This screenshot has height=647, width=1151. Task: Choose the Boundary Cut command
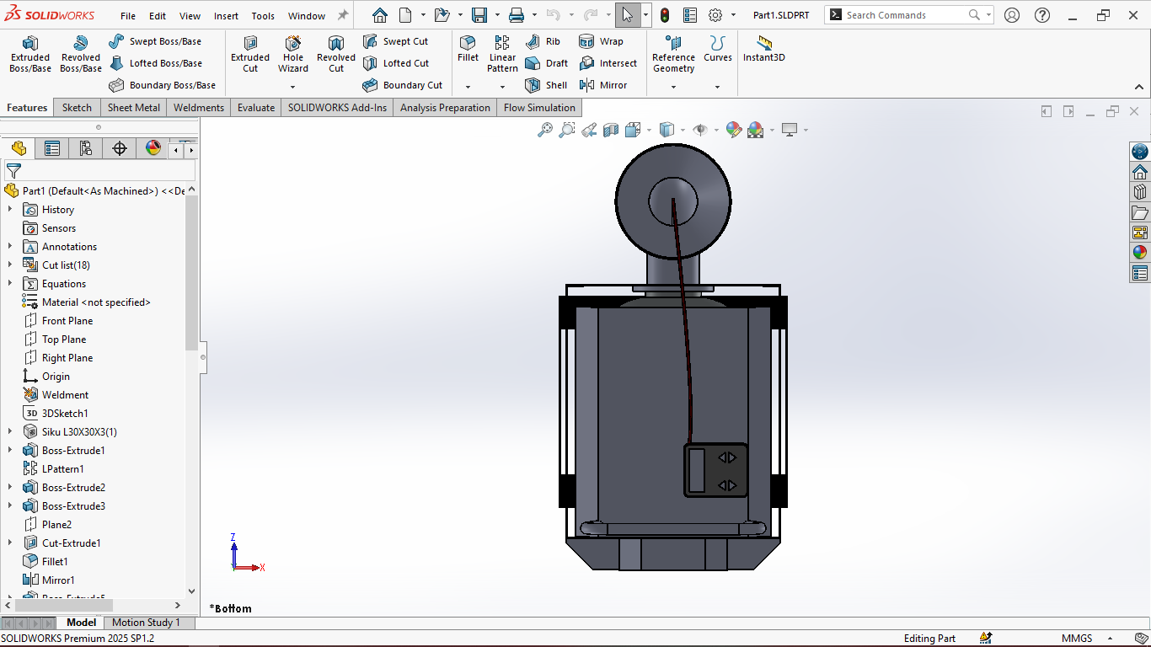coord(403,85)
